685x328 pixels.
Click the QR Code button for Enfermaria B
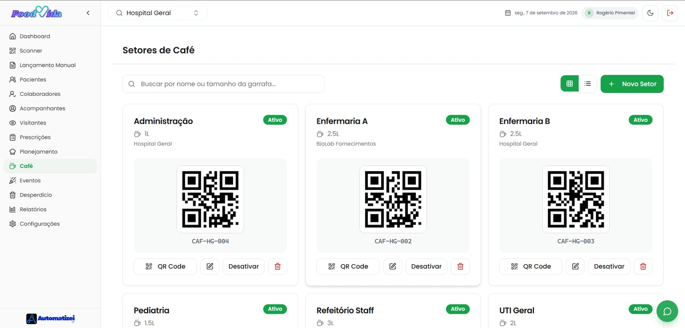coord(531,266)
